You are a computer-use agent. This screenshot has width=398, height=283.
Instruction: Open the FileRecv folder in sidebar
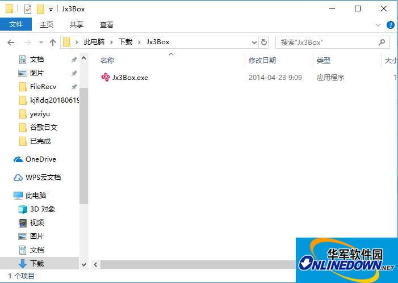click(x=43, y=87)
